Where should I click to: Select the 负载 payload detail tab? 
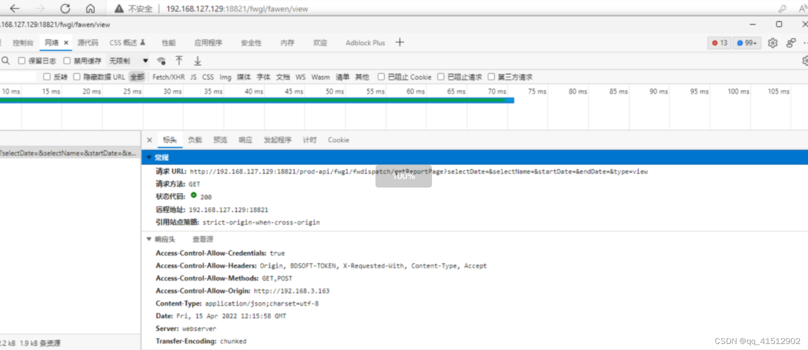pyautogui.click(x=195, y=140)
